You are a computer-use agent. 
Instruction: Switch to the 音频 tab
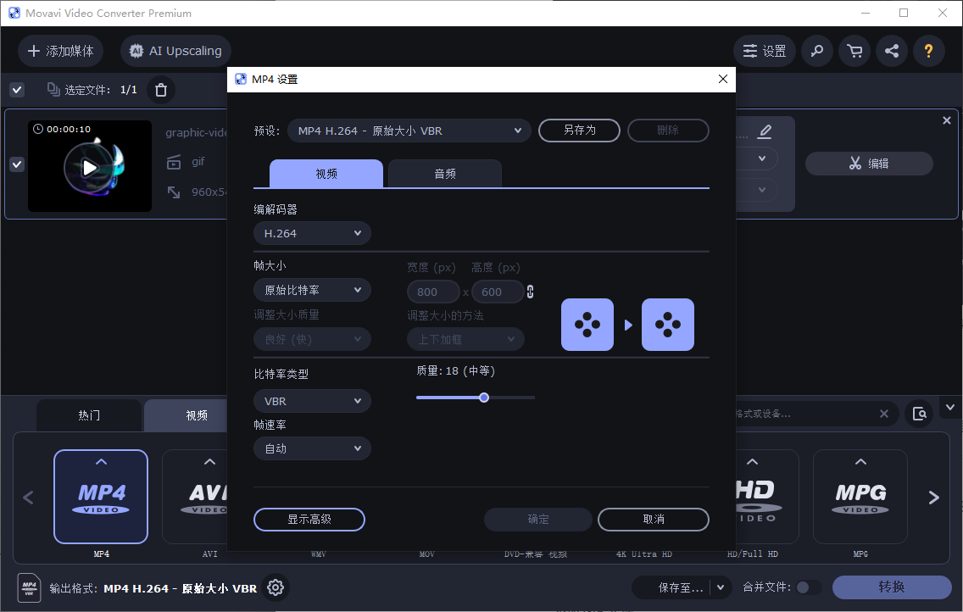[444, 173]
